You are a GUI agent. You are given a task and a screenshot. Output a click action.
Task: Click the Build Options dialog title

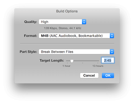67,11
